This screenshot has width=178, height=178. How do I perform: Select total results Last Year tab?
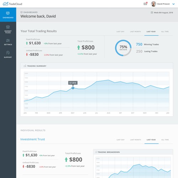click(151, 32)
